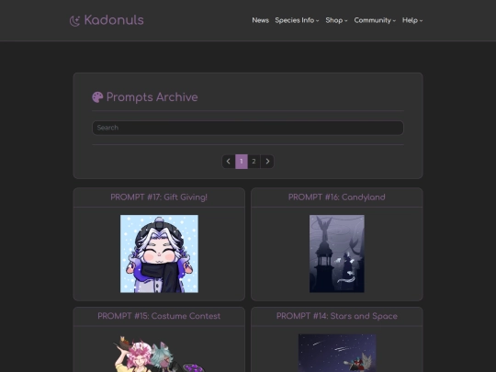Open the Species Info dropdown menu
Viewport: 496px width, 372px height.
(297, 20)
